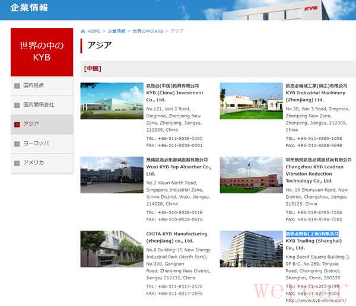Click TEL: +86-519-8595-7206
The height and width of the screenshot is (306, 356).
tap(314, 212)
